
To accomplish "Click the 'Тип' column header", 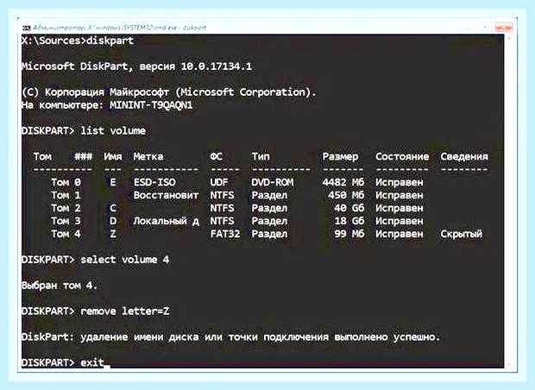I will point(261,157).
